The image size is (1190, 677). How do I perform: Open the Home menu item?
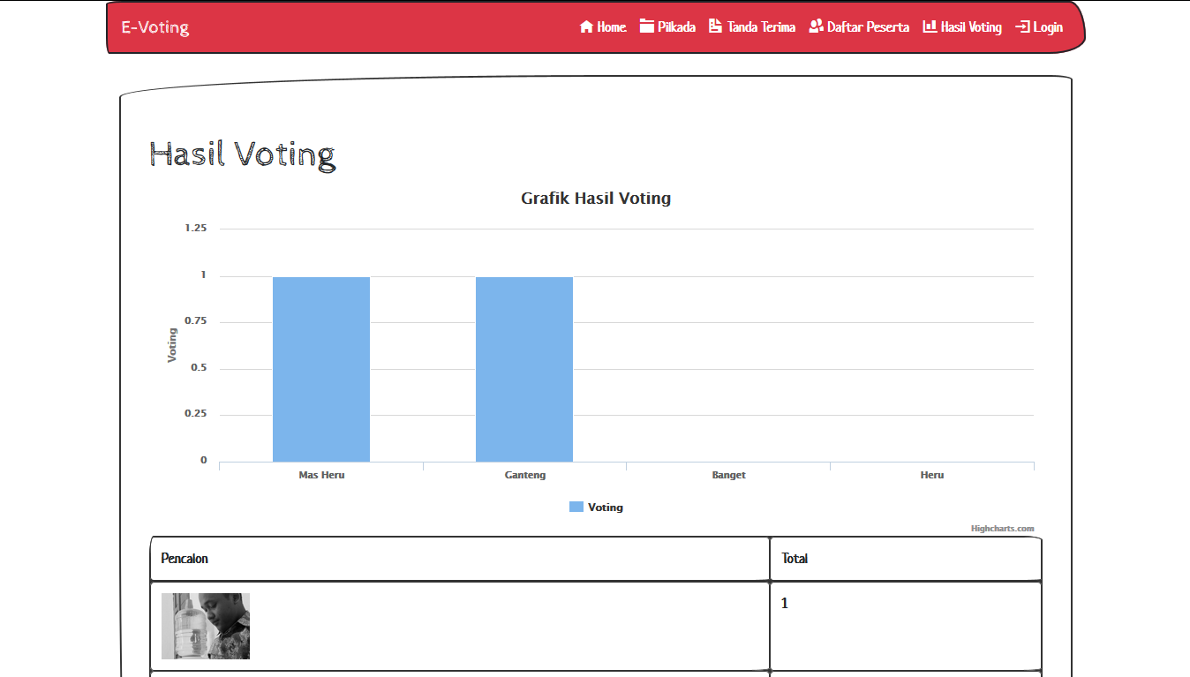pos(612,27)
